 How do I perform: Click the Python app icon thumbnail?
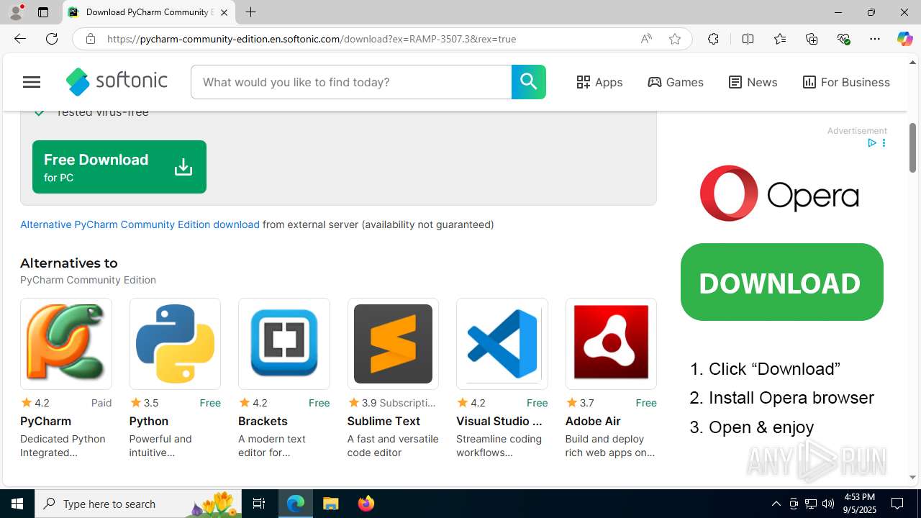coord(175,344)
